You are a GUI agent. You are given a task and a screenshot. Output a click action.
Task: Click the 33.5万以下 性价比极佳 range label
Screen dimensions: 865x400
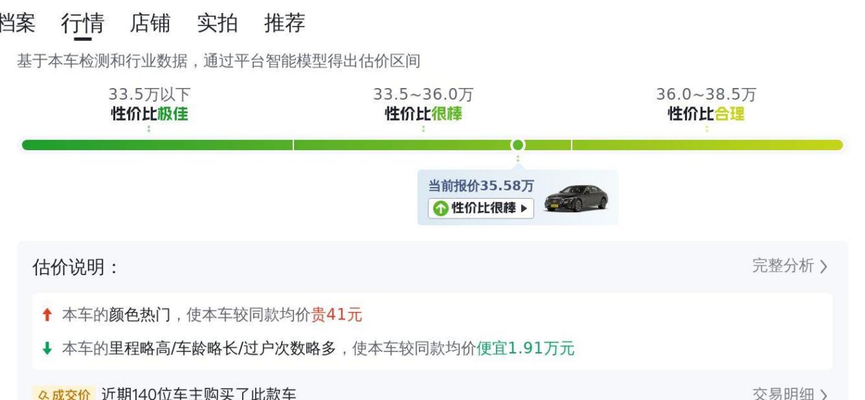tap(149, 104)
